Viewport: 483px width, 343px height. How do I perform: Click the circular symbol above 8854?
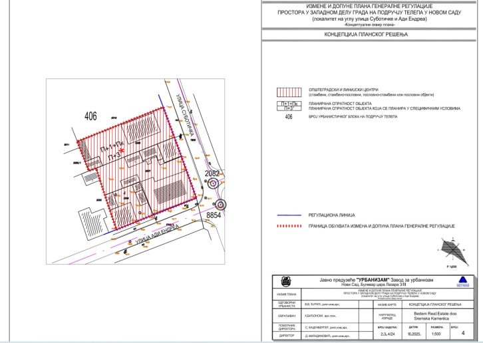pos(220,205)
